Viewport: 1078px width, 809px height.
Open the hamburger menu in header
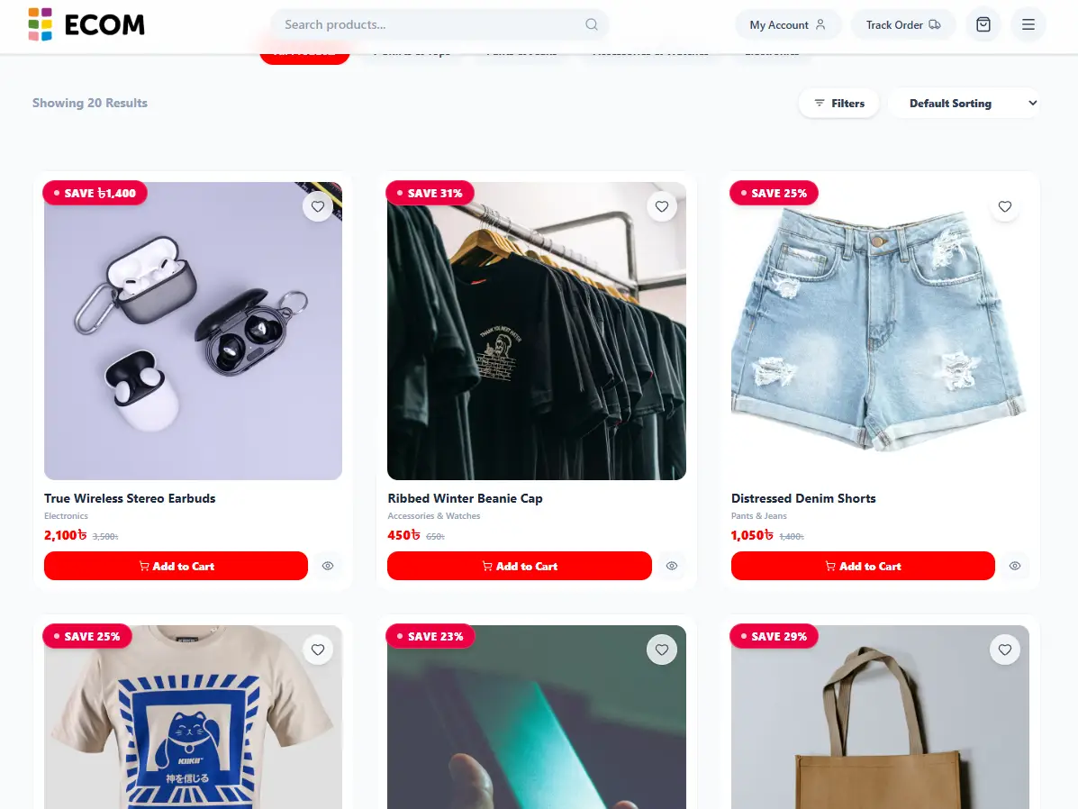coord(1028,24)
